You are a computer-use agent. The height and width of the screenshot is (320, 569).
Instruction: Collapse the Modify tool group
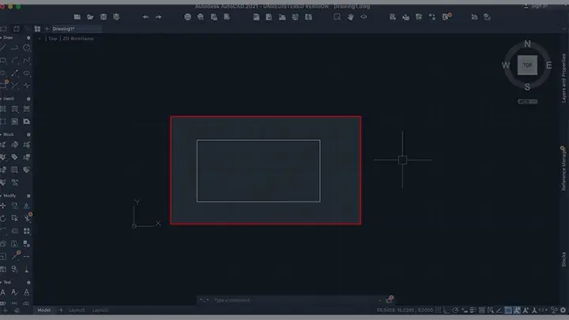pyautogui.click(x=1, y=196)
